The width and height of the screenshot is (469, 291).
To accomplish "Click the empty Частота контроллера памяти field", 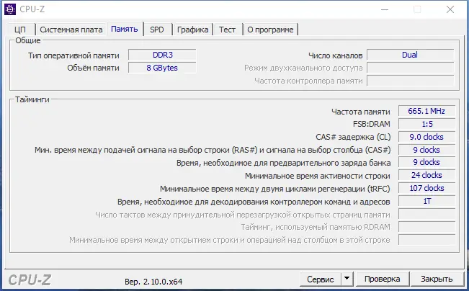I will point(410,81).
